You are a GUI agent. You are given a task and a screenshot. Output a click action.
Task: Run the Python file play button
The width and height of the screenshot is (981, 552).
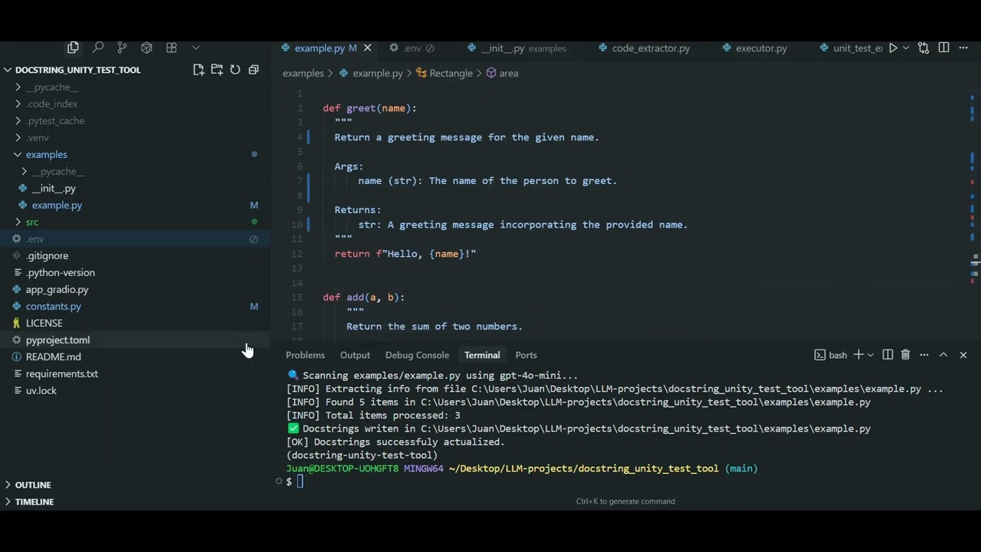[x=893, y=48]
